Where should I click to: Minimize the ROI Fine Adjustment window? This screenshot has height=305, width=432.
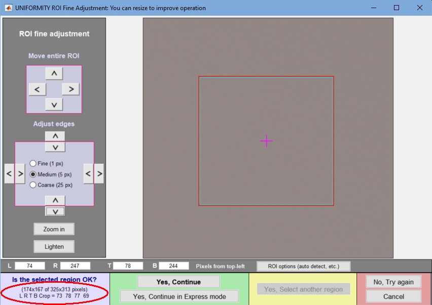pyautogui.click(x=374, y=8)
